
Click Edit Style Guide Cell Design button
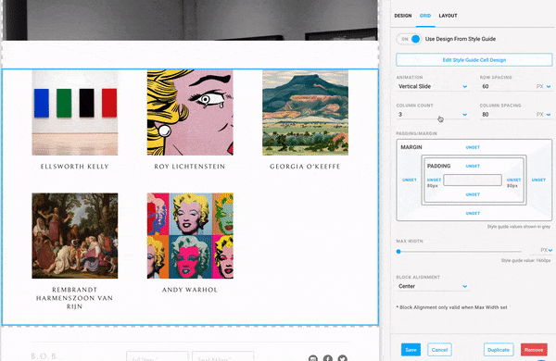pos(474,60)
